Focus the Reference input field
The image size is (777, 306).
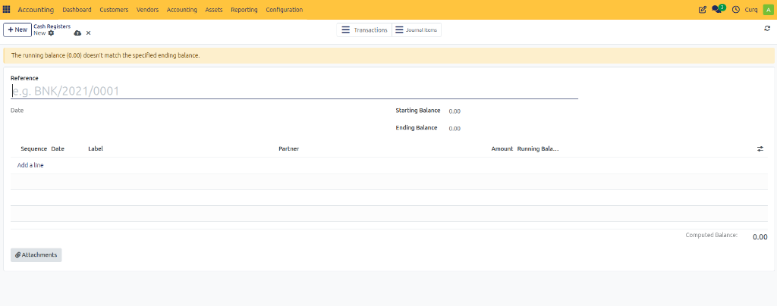pos(294,91)
